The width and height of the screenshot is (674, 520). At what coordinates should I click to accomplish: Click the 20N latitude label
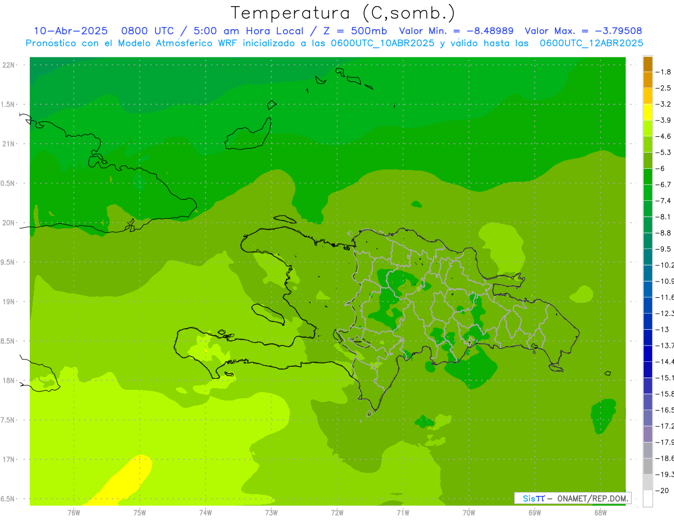[x=10, y=223]
